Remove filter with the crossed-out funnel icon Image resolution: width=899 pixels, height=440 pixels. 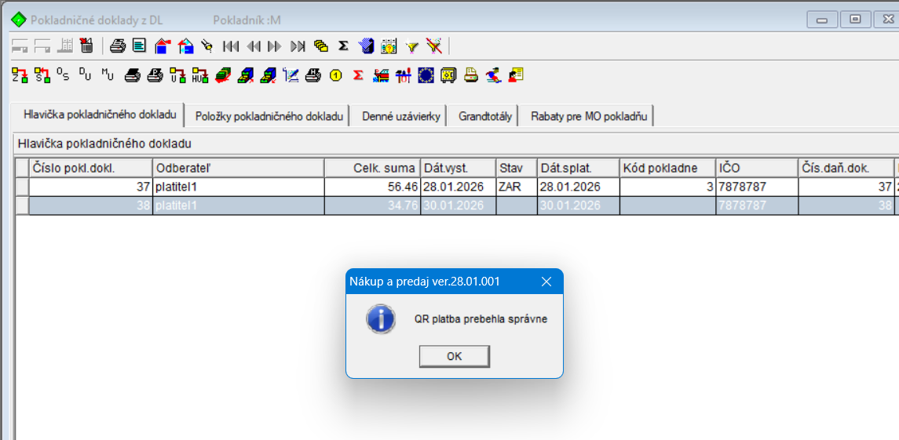[x=434, y=45]
